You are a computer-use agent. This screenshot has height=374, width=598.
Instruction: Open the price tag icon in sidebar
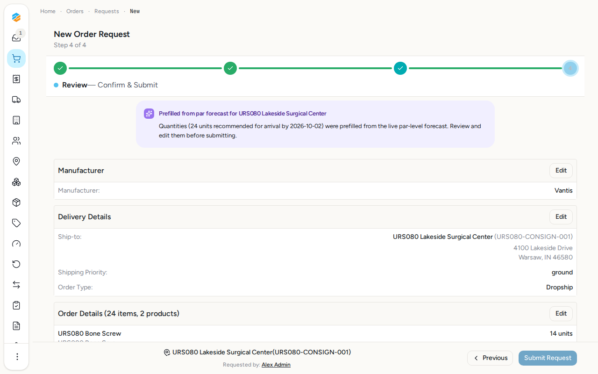[16, 223]
